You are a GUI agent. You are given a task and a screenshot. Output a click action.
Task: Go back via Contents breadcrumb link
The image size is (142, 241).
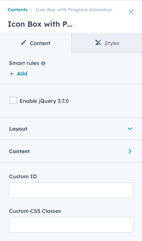click(x=18, y=10)
